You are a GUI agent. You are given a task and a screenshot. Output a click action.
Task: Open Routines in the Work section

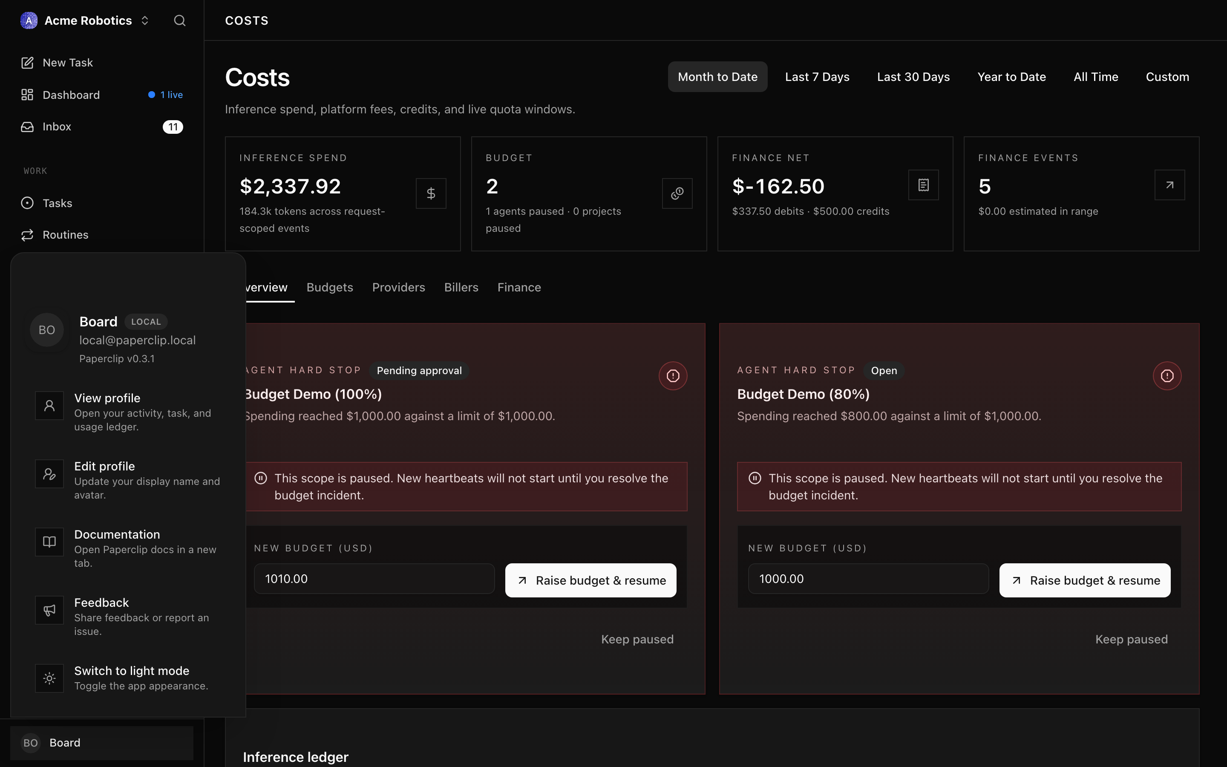pyautogui.click(x=102, y=235)
